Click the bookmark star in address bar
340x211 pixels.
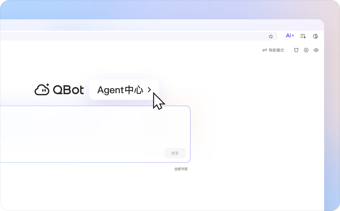(271, 36)
